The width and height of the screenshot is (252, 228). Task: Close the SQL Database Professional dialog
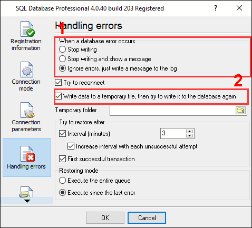click(239, 8)
